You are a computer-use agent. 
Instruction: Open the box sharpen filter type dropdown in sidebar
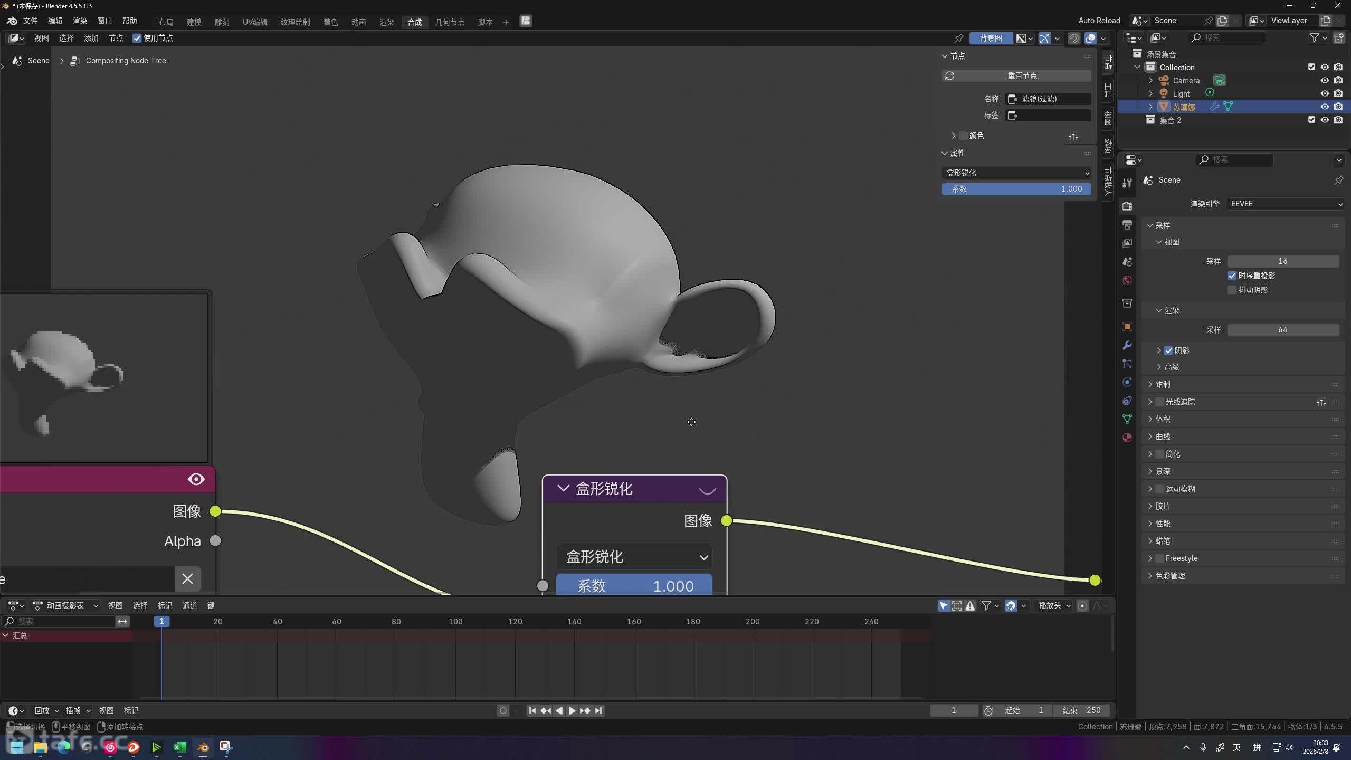click(1016, 173)
